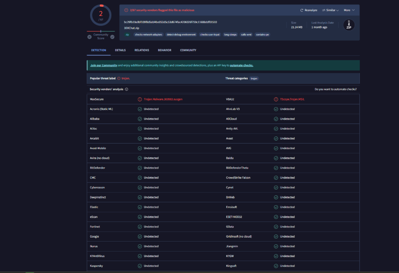This screenshot has height=273, width=399.
Task: Switch to the DETECTION tab
Action: click(x=99, y=50)
